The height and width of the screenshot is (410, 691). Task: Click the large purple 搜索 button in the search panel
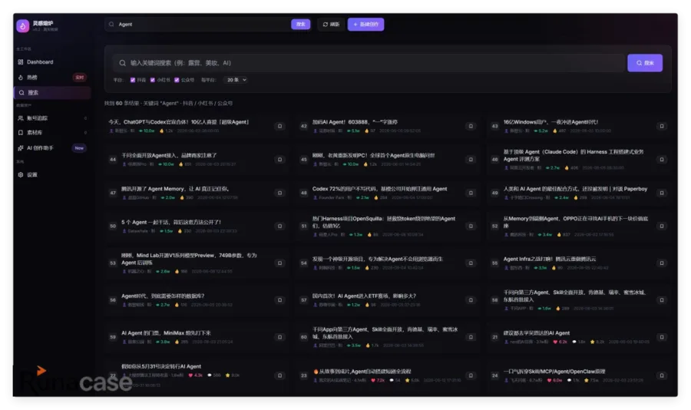(x=645, y=63)
